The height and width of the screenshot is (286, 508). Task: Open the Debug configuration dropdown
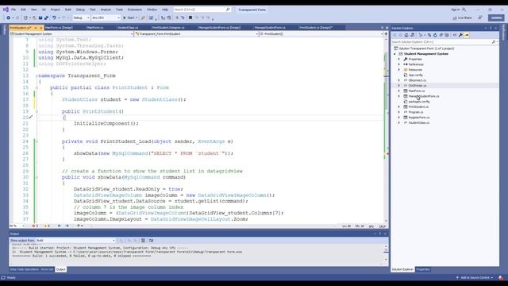pyautogui.click(x=81, y=17)
